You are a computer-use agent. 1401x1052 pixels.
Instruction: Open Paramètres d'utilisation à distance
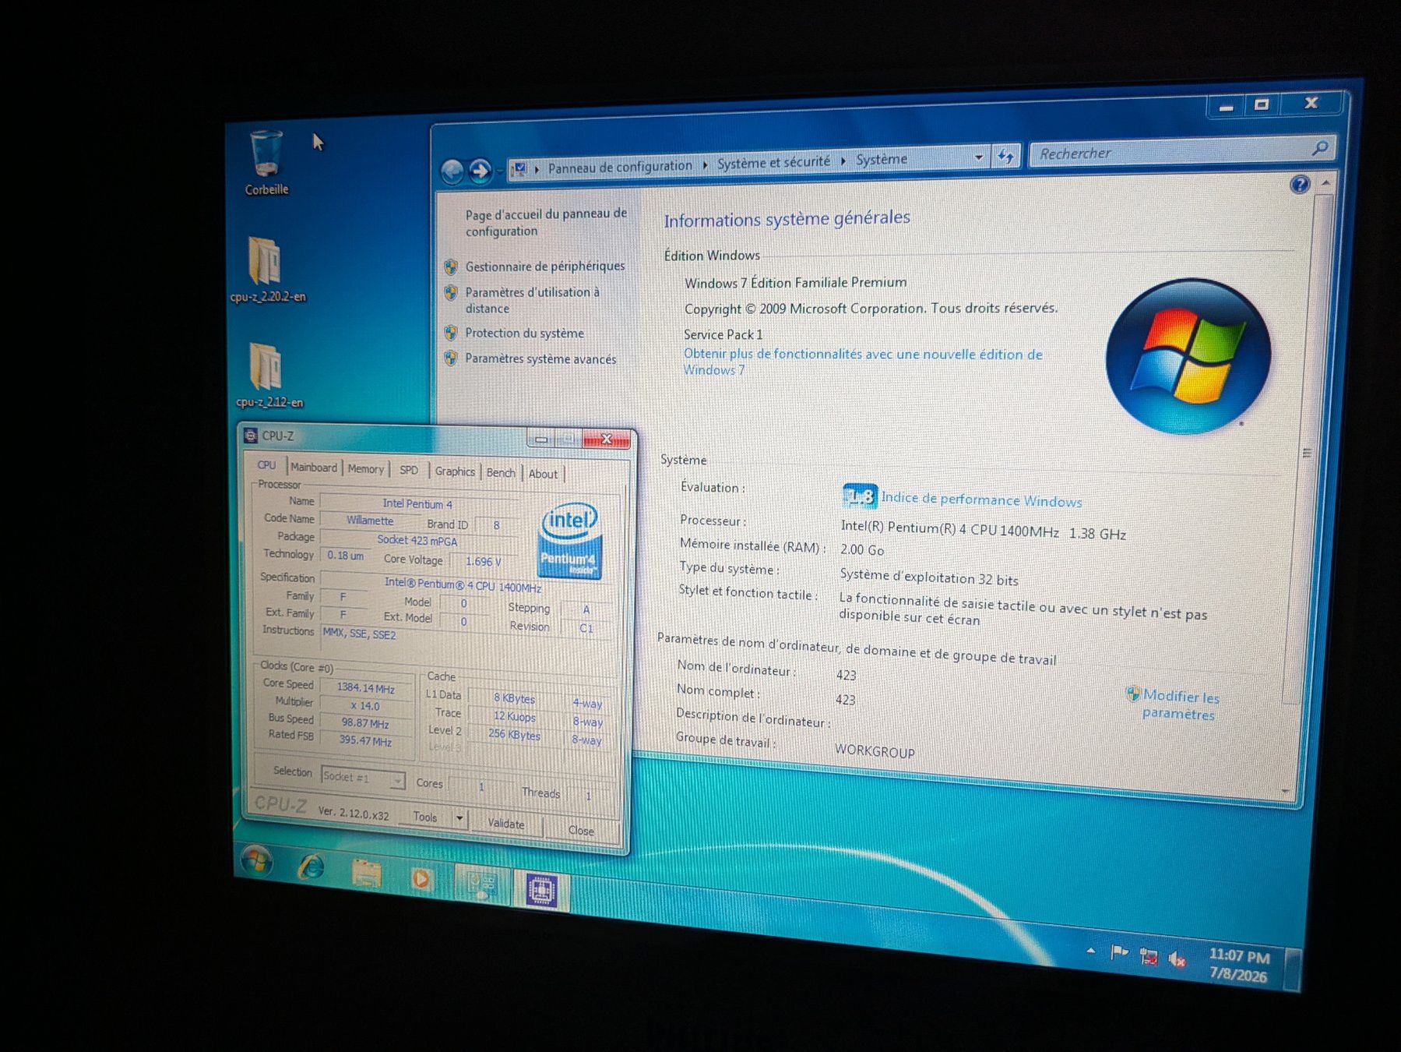coord(533,300)
